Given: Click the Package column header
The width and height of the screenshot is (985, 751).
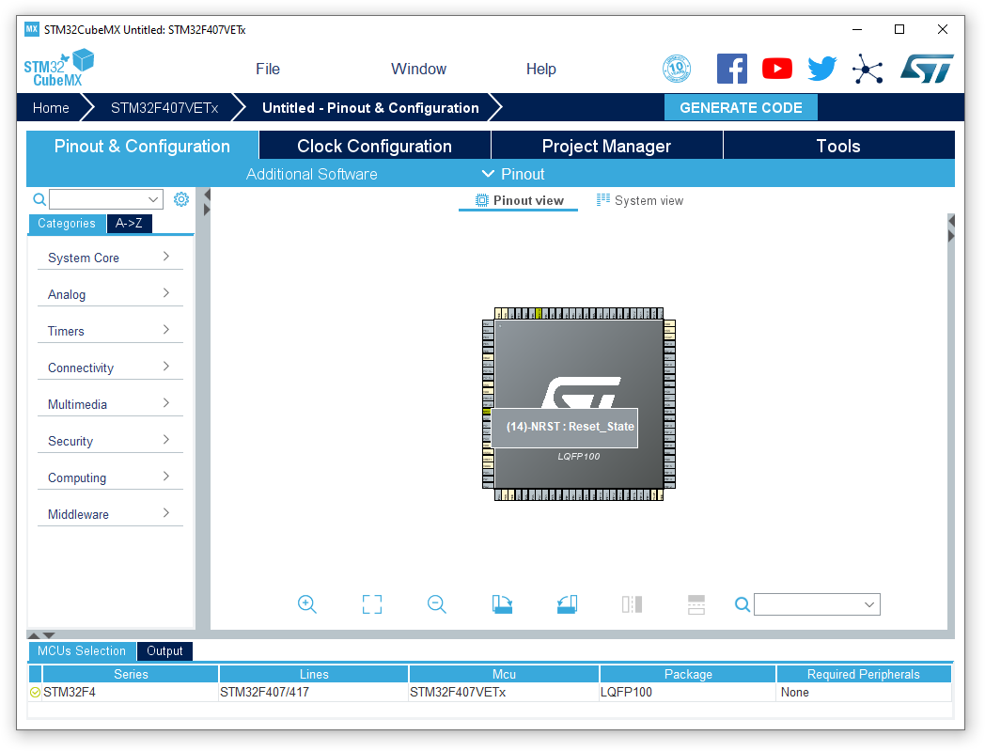Looking at the screenshot, I should [689, 674].
